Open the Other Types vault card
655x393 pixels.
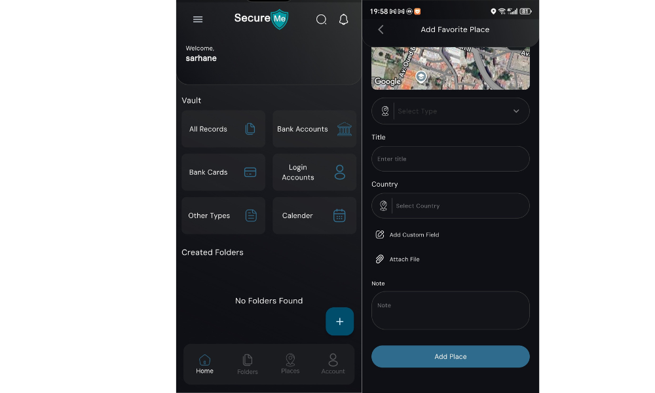click(223, 215)
